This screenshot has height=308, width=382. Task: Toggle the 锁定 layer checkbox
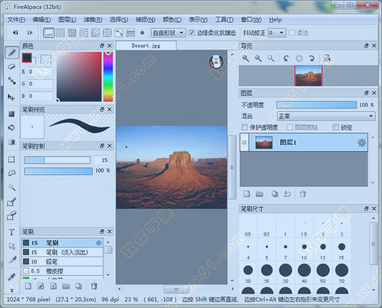335,127
